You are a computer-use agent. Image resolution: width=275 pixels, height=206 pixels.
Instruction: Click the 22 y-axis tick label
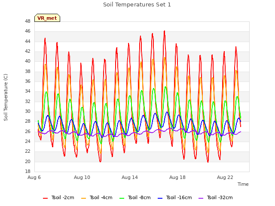27,151
